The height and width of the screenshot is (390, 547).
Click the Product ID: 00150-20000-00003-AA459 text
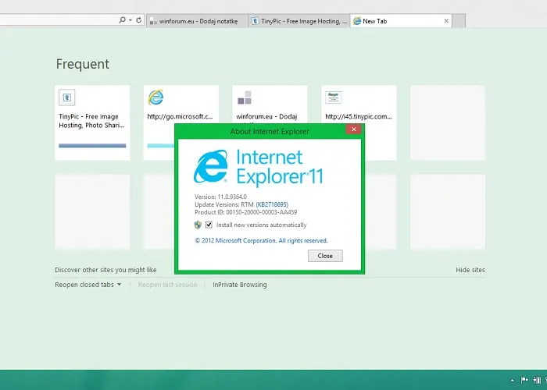246,212
